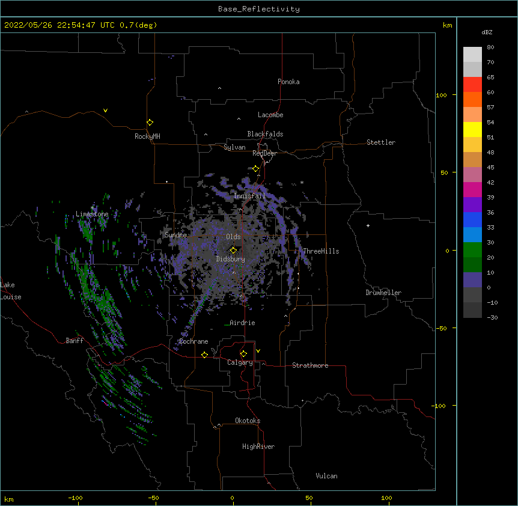Click the Sundre label
This screenshot has height=506, width=518.
pyautogui.click(x=175, y=235)
